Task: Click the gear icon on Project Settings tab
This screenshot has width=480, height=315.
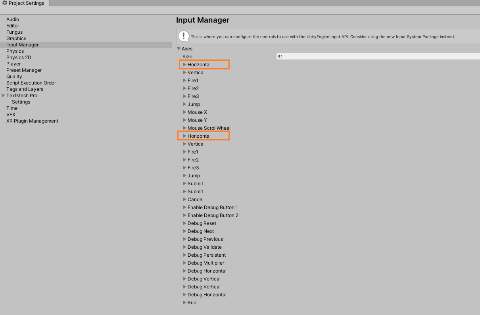Action: pyautogui.click(x=4, y=3)
